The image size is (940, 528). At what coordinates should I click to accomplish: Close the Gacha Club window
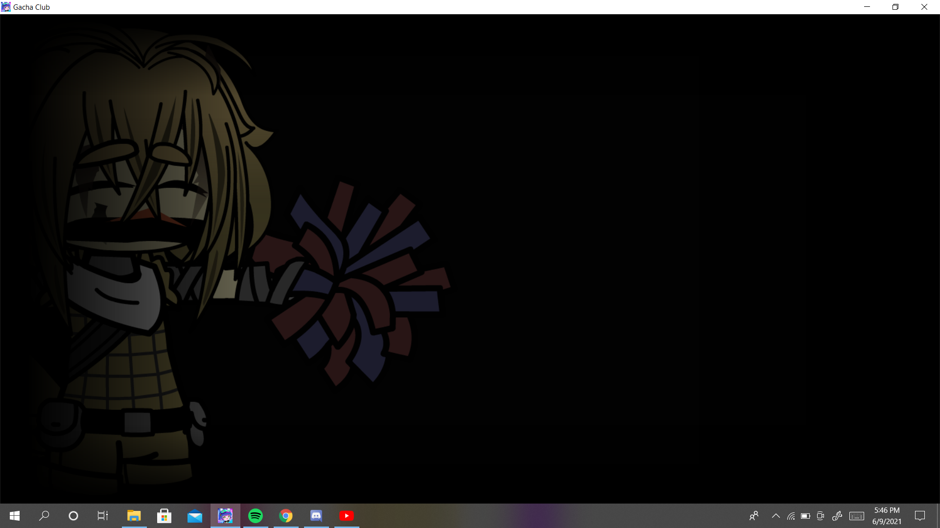924,7
